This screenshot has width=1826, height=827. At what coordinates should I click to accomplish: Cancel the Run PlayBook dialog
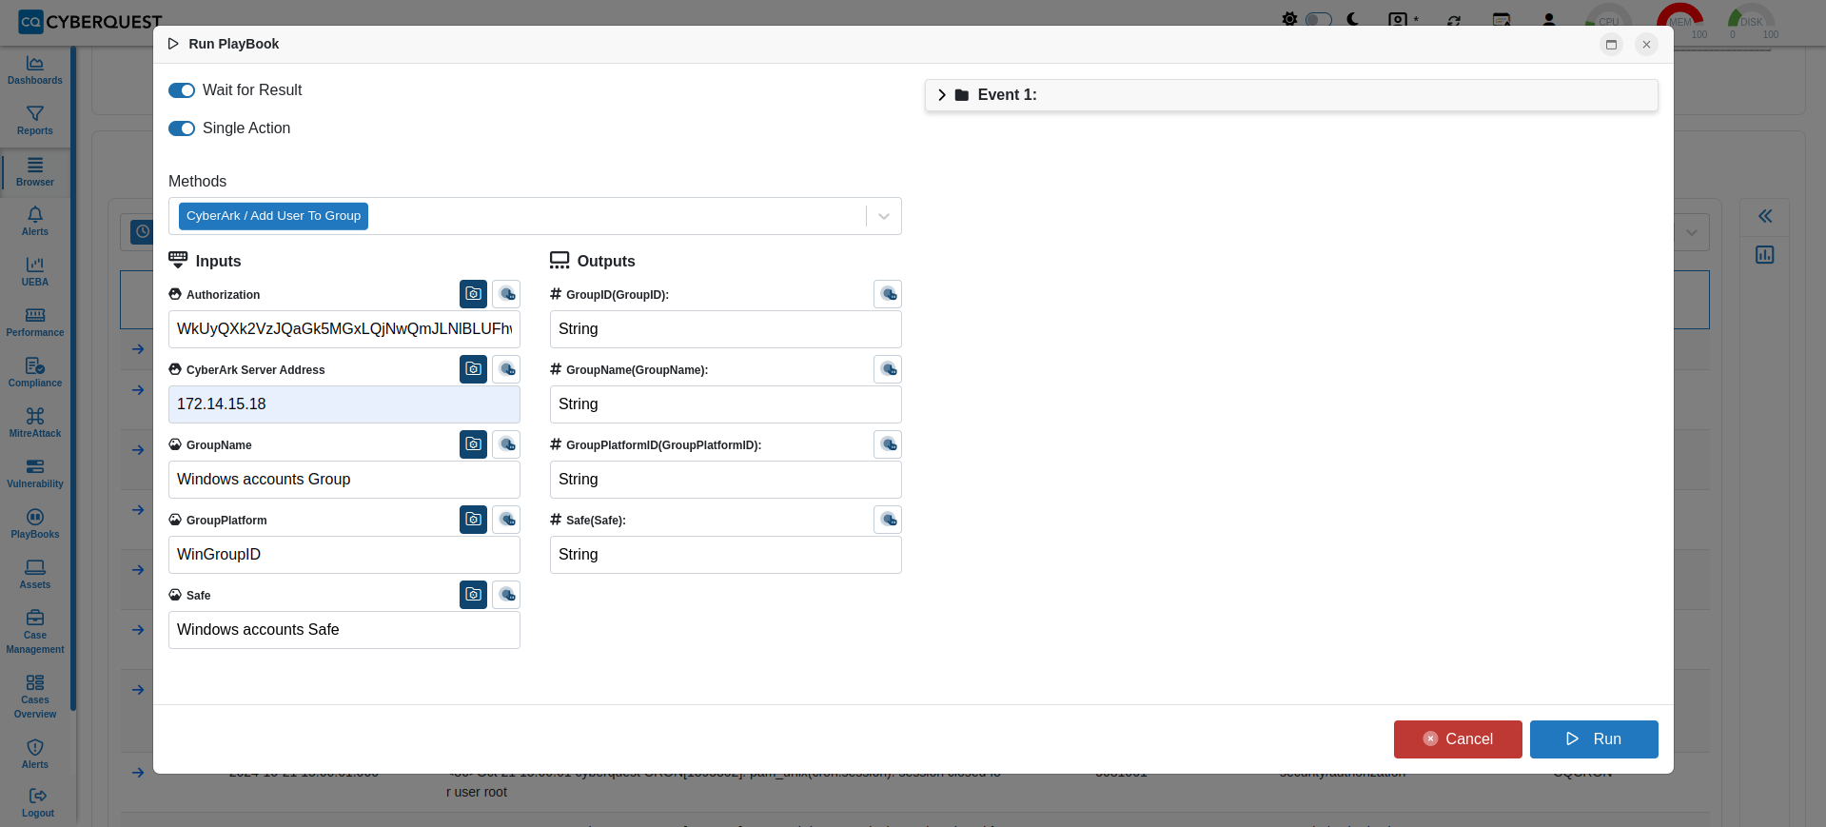[1458, 739]
